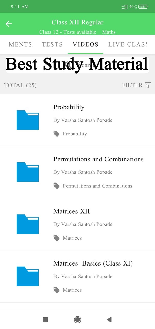Open the Matrices XII folder icon

click(28, 224)
